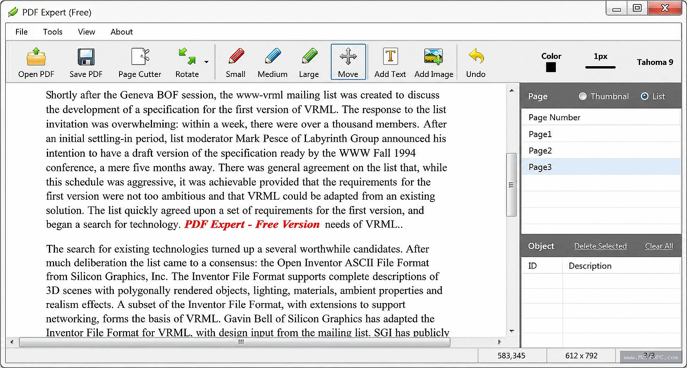Click the Open PDF toolbar icon
Screen dimensions: 687x368
pyautogui.click(x=36, y=57)
